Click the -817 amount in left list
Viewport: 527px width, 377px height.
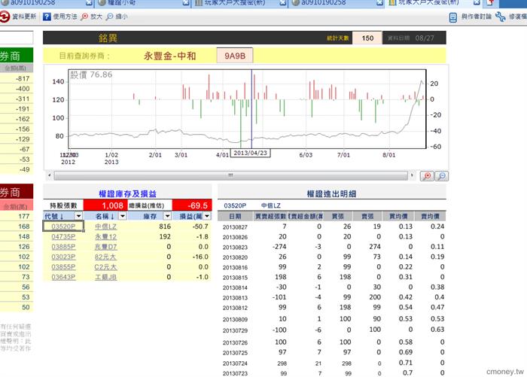pyautogui.click(x=23, y=78)
